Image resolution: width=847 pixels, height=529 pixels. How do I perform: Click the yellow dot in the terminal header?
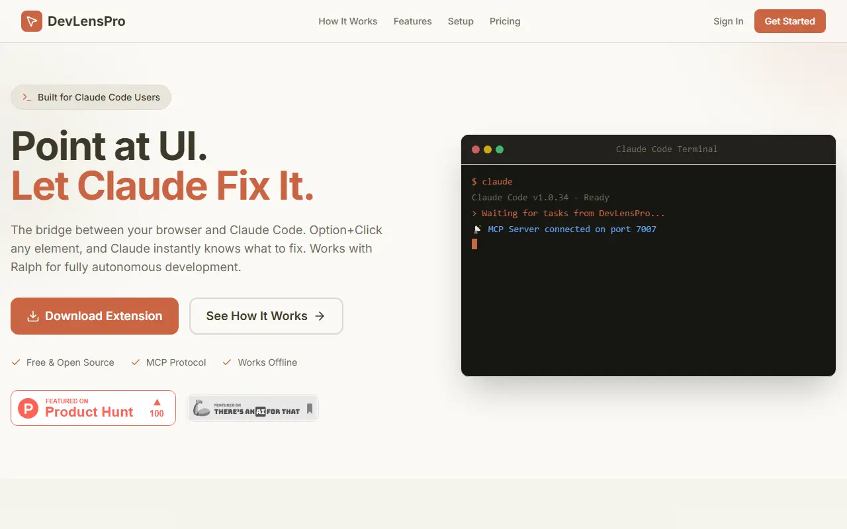(488, 149)
